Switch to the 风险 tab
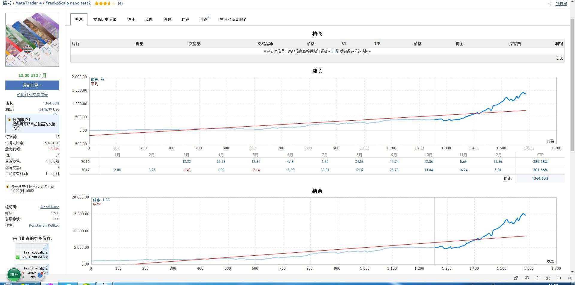The image size is (575, 285). pos(149,19)
